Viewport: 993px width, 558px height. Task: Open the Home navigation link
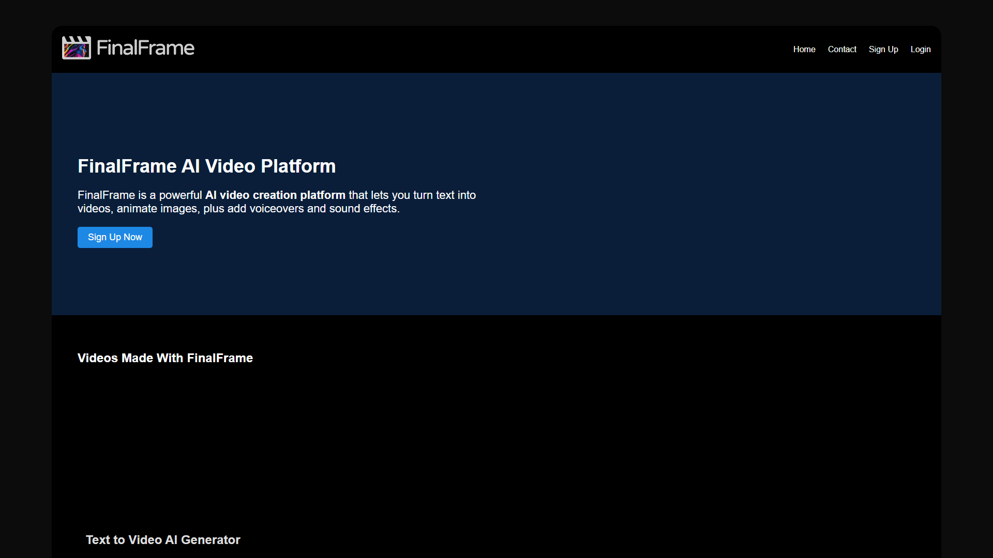[804, 49]
